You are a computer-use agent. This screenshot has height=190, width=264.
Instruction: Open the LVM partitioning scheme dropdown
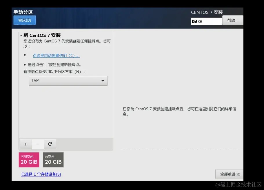[x=68, y=81]
